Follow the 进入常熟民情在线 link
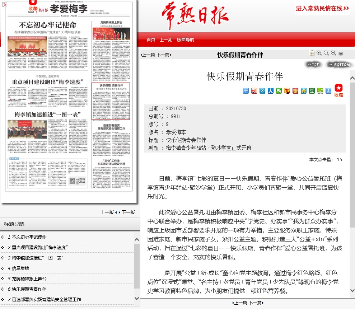 point(322,8)
